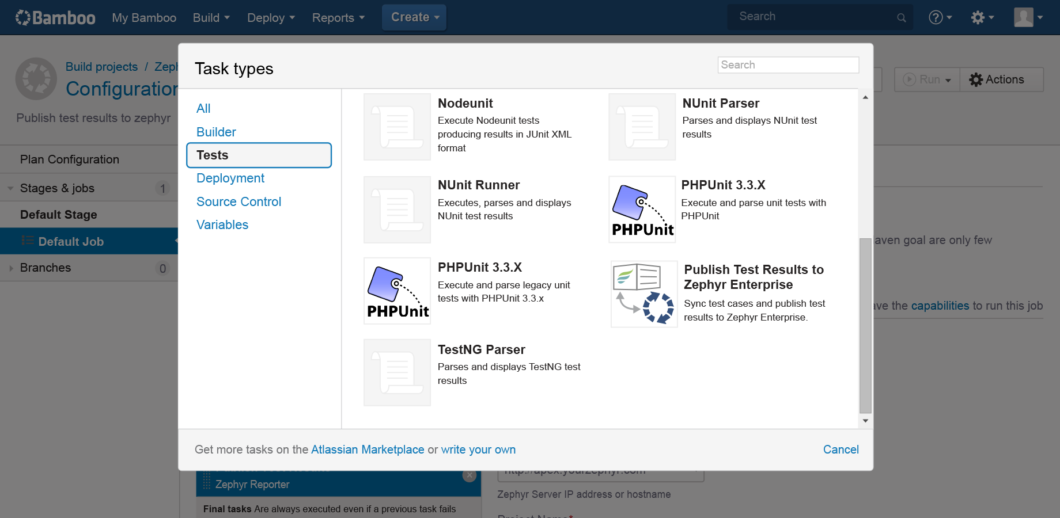Click the scrollbar up arrow in task list

pos(865,97)
